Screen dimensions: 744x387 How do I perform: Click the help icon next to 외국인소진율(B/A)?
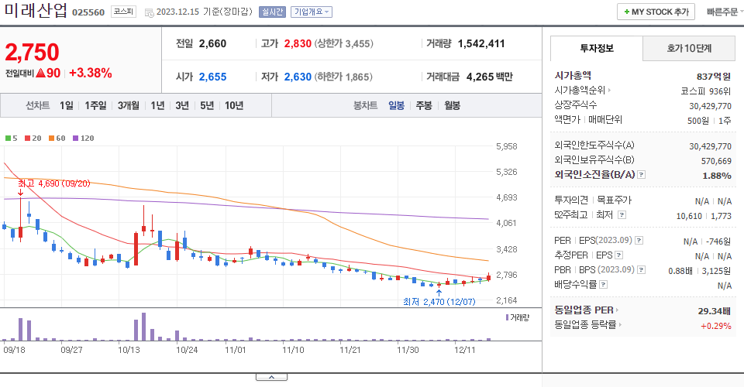[x=641, y=175]
